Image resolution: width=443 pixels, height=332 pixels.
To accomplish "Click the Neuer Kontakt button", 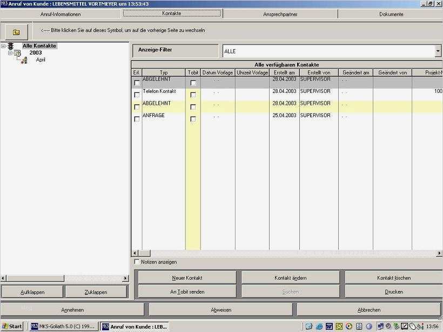I will tap(187, 278).
